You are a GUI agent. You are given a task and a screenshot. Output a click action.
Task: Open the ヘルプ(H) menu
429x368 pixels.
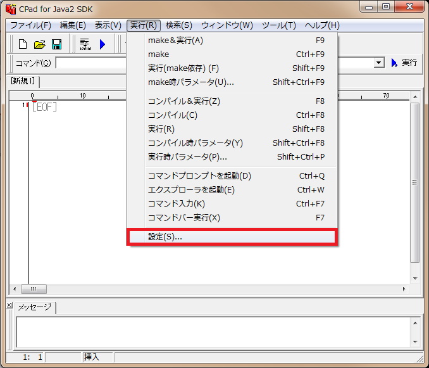point(322,25)
